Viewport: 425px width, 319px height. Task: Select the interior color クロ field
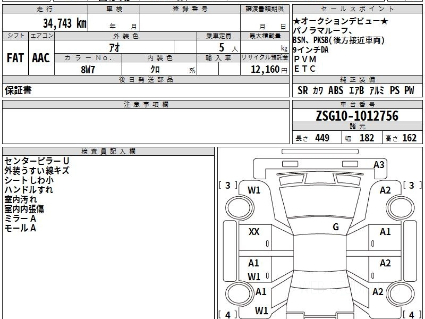point(155,69)
